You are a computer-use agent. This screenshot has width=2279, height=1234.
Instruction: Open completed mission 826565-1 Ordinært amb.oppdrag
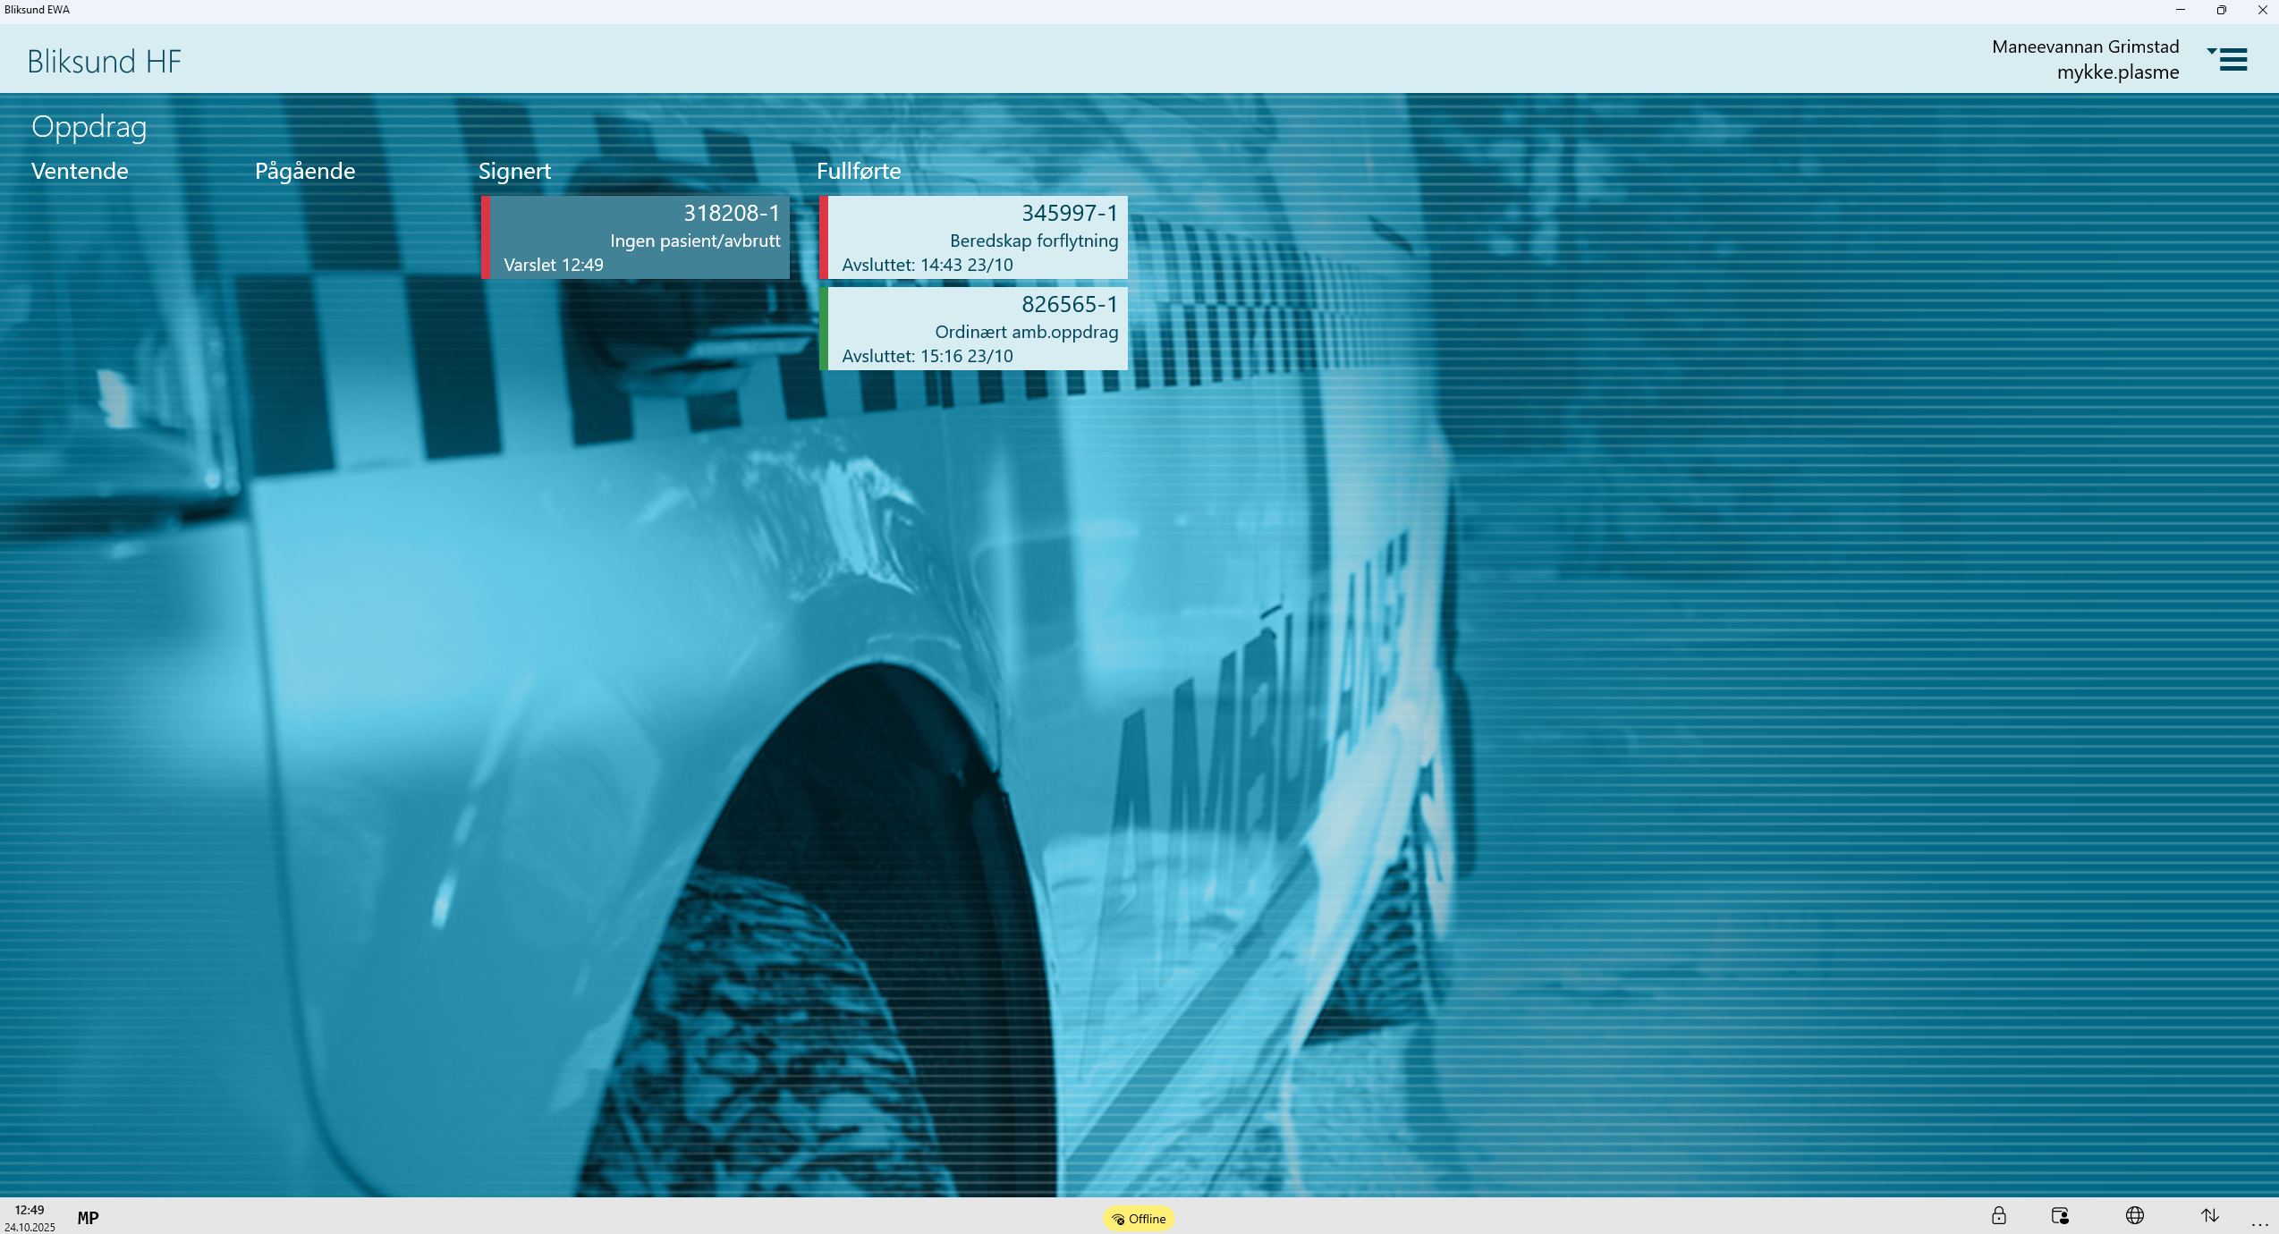point(975,329)
